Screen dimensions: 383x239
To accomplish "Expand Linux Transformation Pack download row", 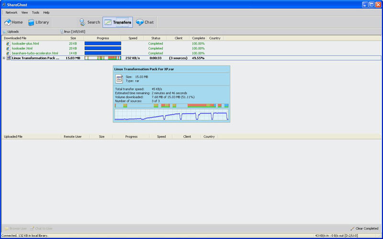I will (x=4, y=58).
